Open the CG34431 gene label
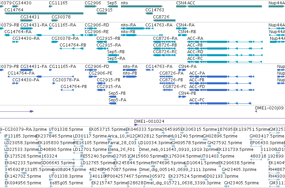The width and height of the screenshot is (285, 188). pyautogui.click(x=30, y=17)
